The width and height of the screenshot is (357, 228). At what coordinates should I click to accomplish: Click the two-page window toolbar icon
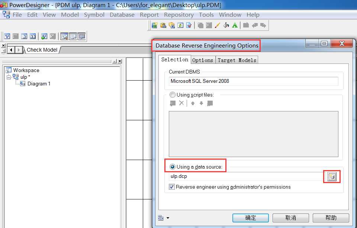(33, 36)
